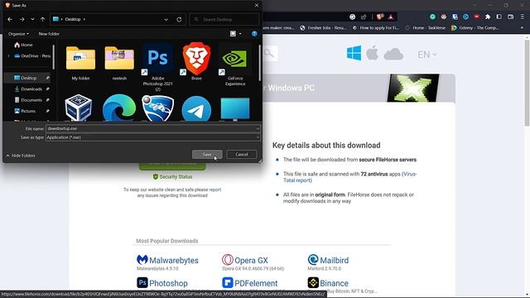Open Opera GX download link
Screen dimensions: 530x298
tap(245, 260)
